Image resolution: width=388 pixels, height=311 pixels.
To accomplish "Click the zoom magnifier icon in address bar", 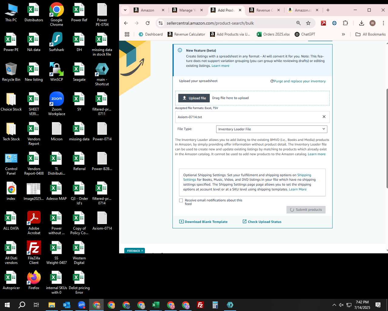I will pyautogui.click(x=298, y=23).
